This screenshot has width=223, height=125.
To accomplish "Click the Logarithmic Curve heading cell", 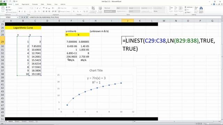I will coord(23,28).
